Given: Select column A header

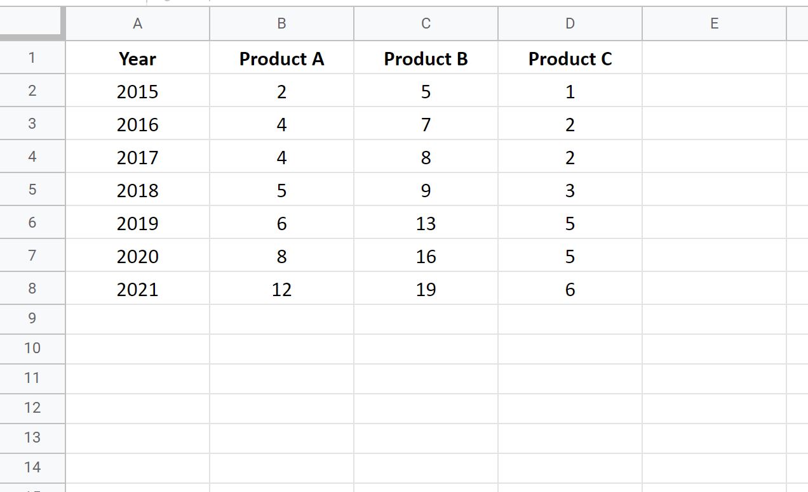Looking at the screenshot, I should 137,23.
